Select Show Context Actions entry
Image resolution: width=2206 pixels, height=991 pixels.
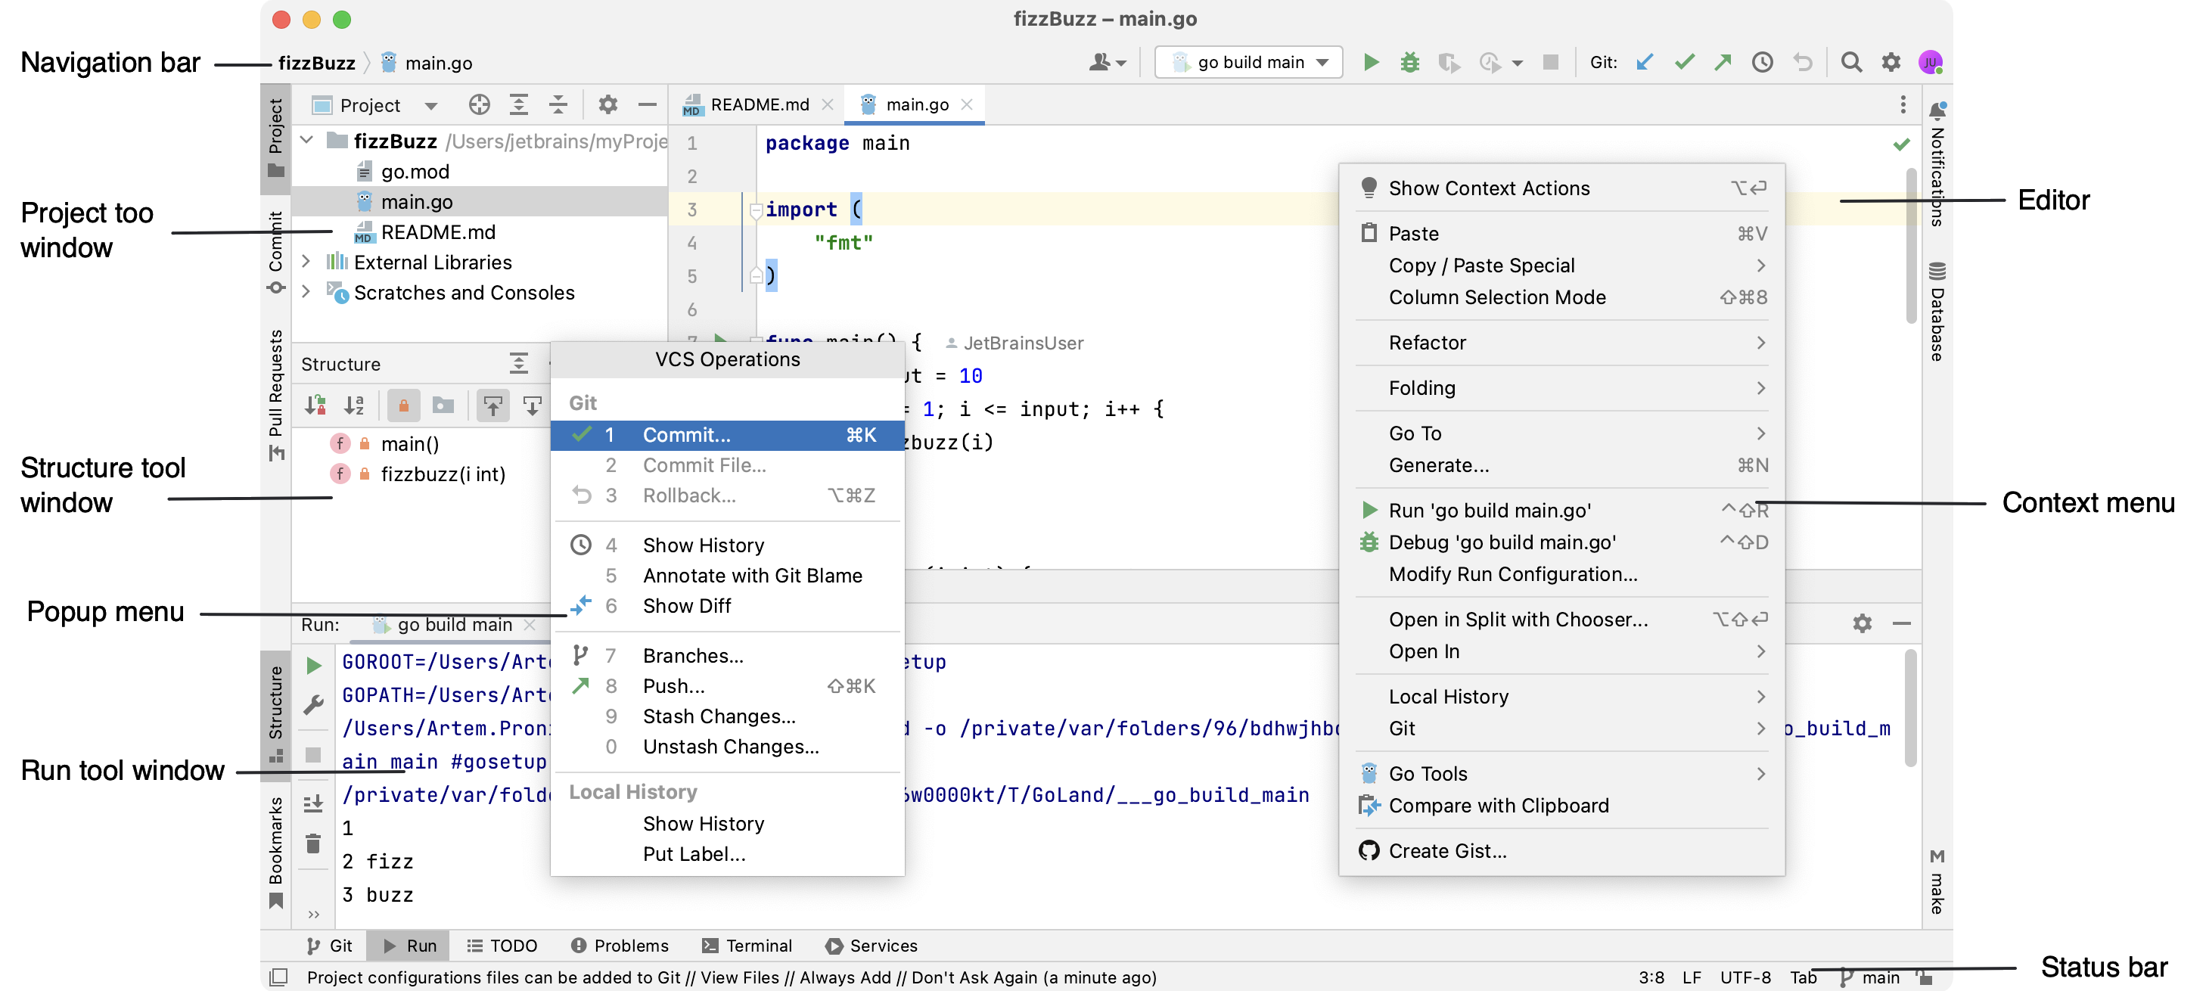tap(1563, 188)
